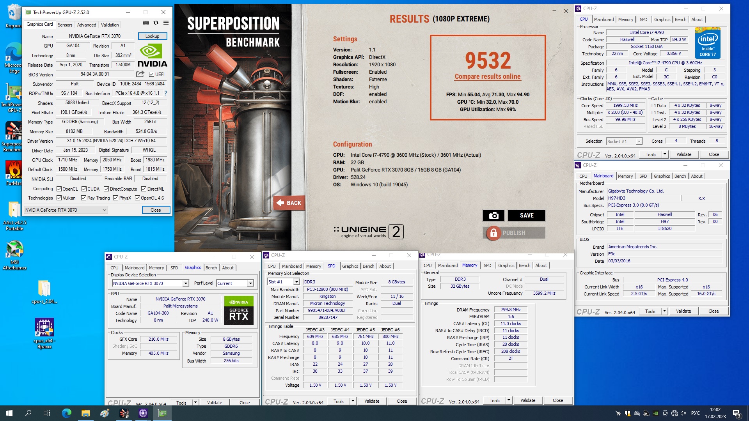The width and height of the screenshot is (749, 421).
Task: Toggle OpenGL 4.6 checkbox
Action: click(137, 198)
